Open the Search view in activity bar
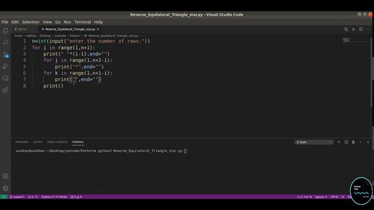Screen dimensions: 374x210 click(5, 43)
